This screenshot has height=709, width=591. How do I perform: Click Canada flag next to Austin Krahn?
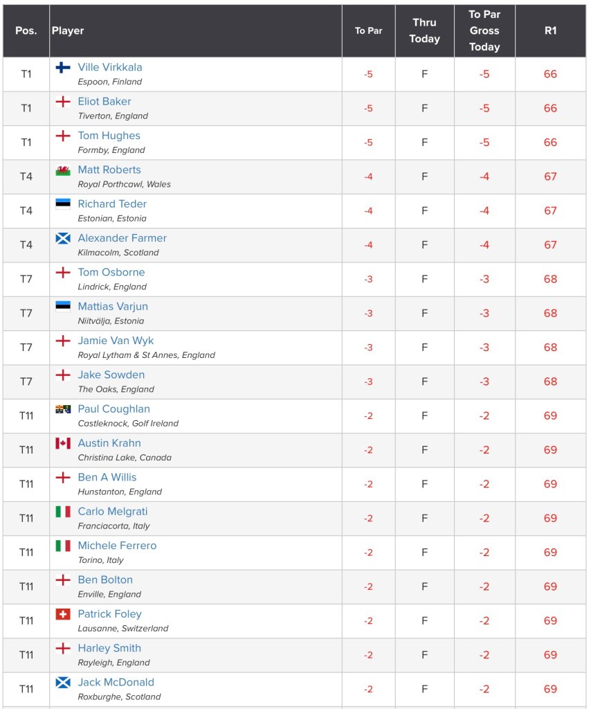[63, 443]
